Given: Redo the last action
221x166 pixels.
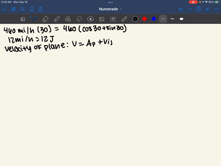Looking at the screenshot, I should [x=190, y=9].
